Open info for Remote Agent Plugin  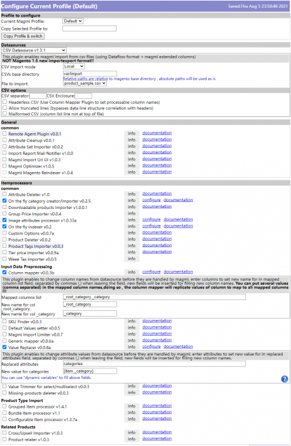click(x=132, y=133)
